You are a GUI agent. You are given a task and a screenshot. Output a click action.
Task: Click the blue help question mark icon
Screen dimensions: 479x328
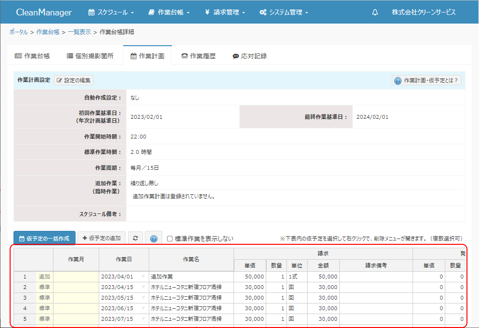coord(154,239)
